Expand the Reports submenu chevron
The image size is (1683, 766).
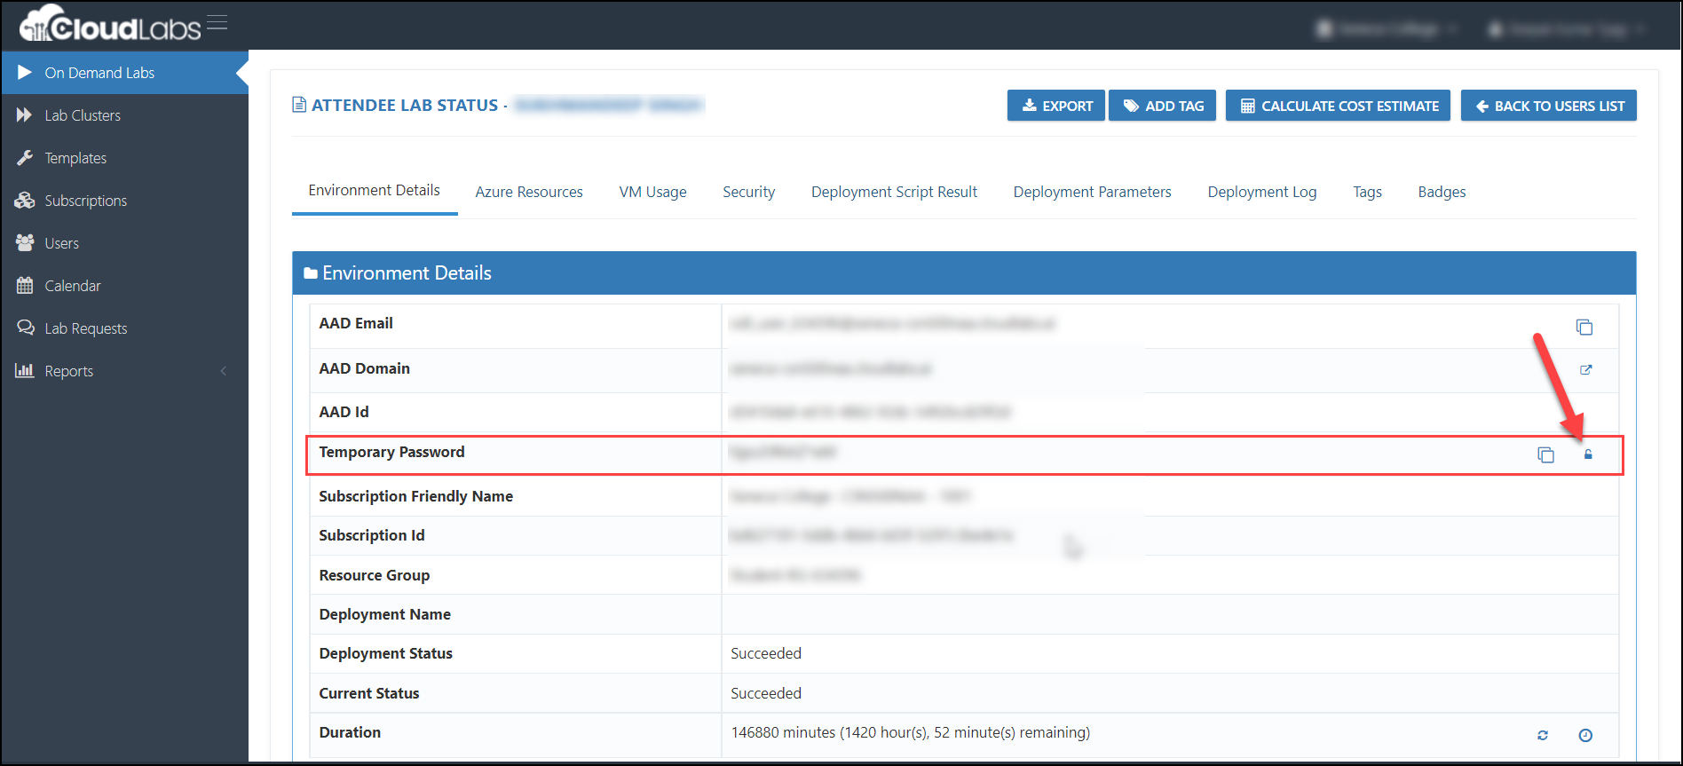pos(224,371)
